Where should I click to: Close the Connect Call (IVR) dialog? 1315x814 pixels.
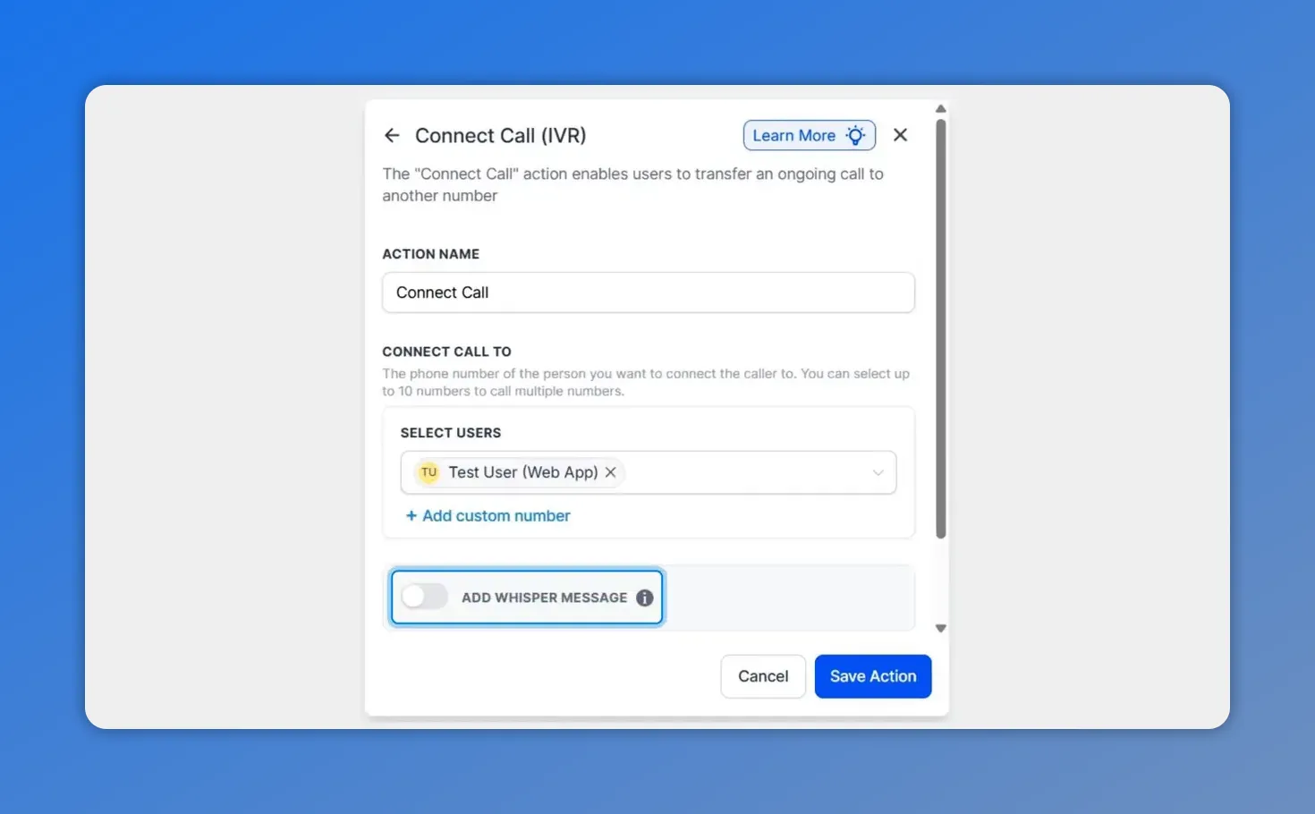pos(900,134)
